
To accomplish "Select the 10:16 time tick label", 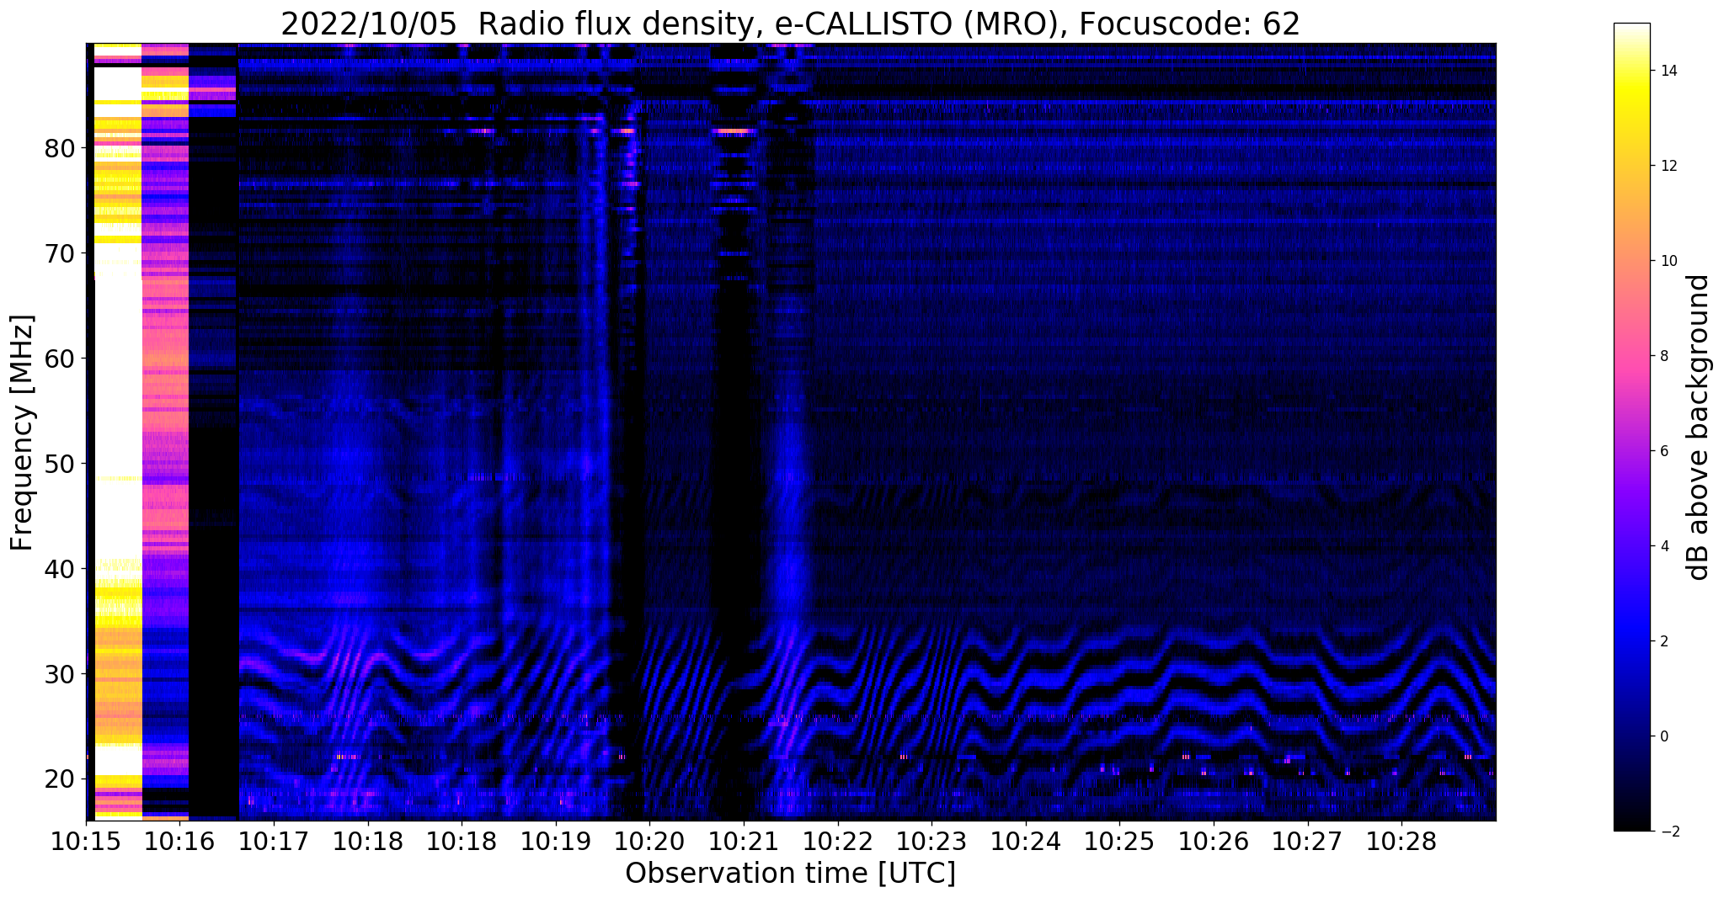I will pyautogui.click(x=179, y=842).
